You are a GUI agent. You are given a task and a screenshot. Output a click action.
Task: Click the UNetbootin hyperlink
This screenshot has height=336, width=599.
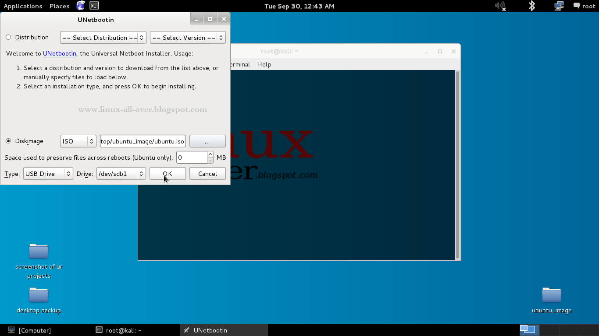[x=60, y=53]
